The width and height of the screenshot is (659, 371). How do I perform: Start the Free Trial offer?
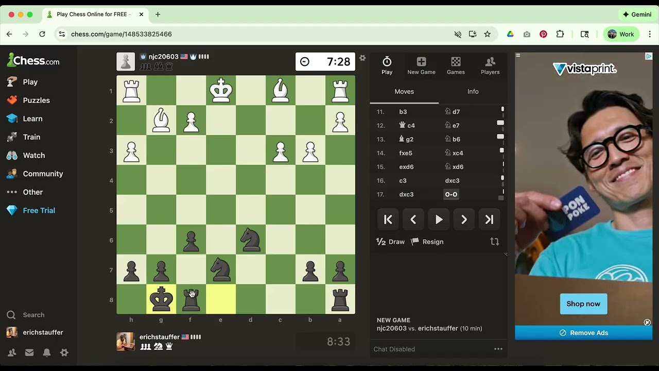coord(31,210)
